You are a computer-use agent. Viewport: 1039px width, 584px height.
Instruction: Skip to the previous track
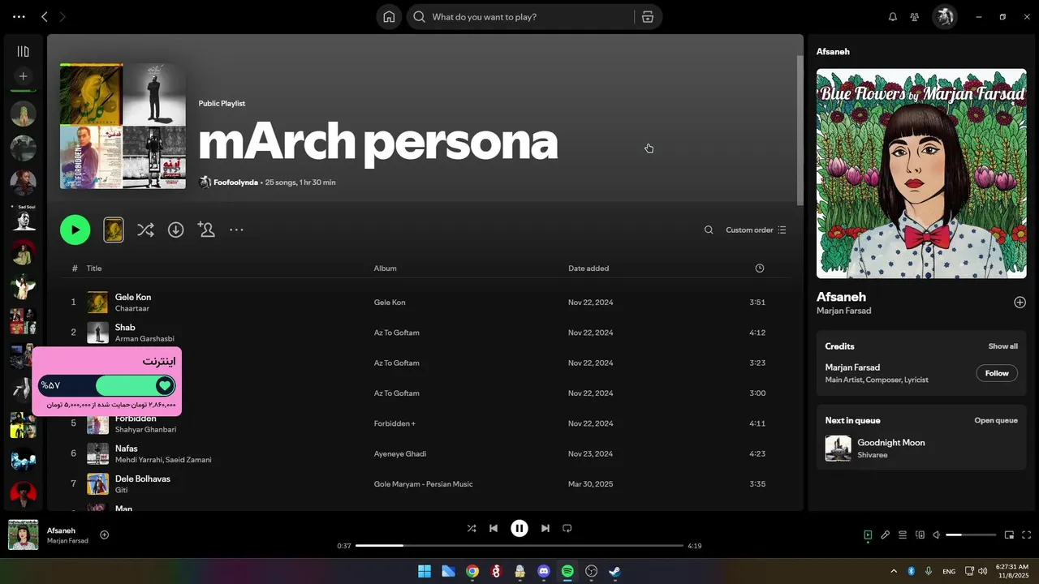point(494,528)
